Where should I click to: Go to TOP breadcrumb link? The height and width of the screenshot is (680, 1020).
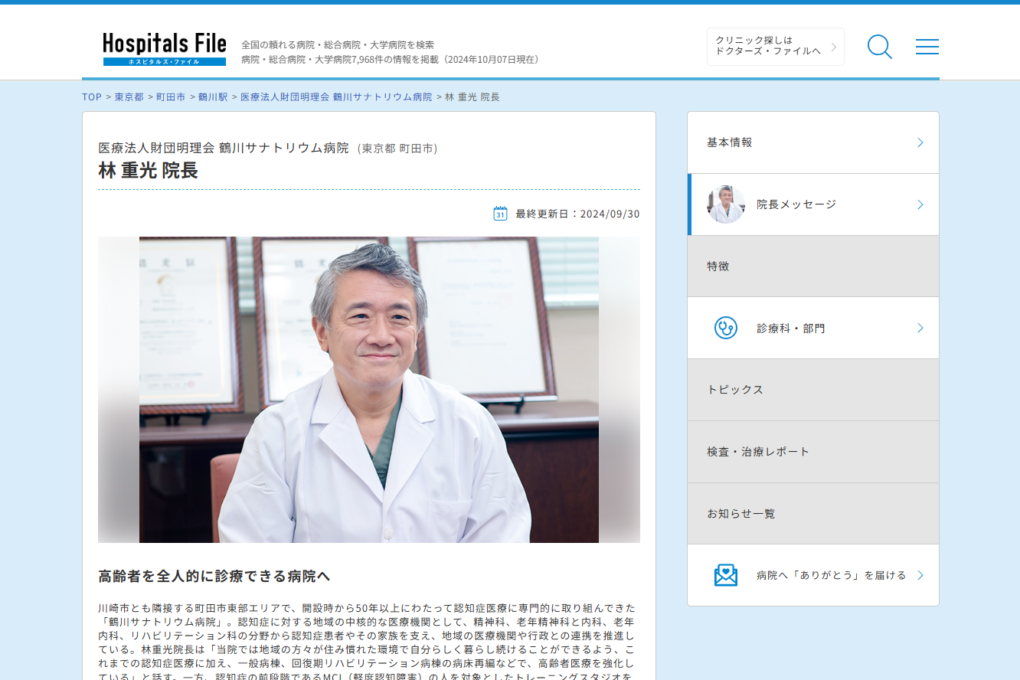(92, 97)
